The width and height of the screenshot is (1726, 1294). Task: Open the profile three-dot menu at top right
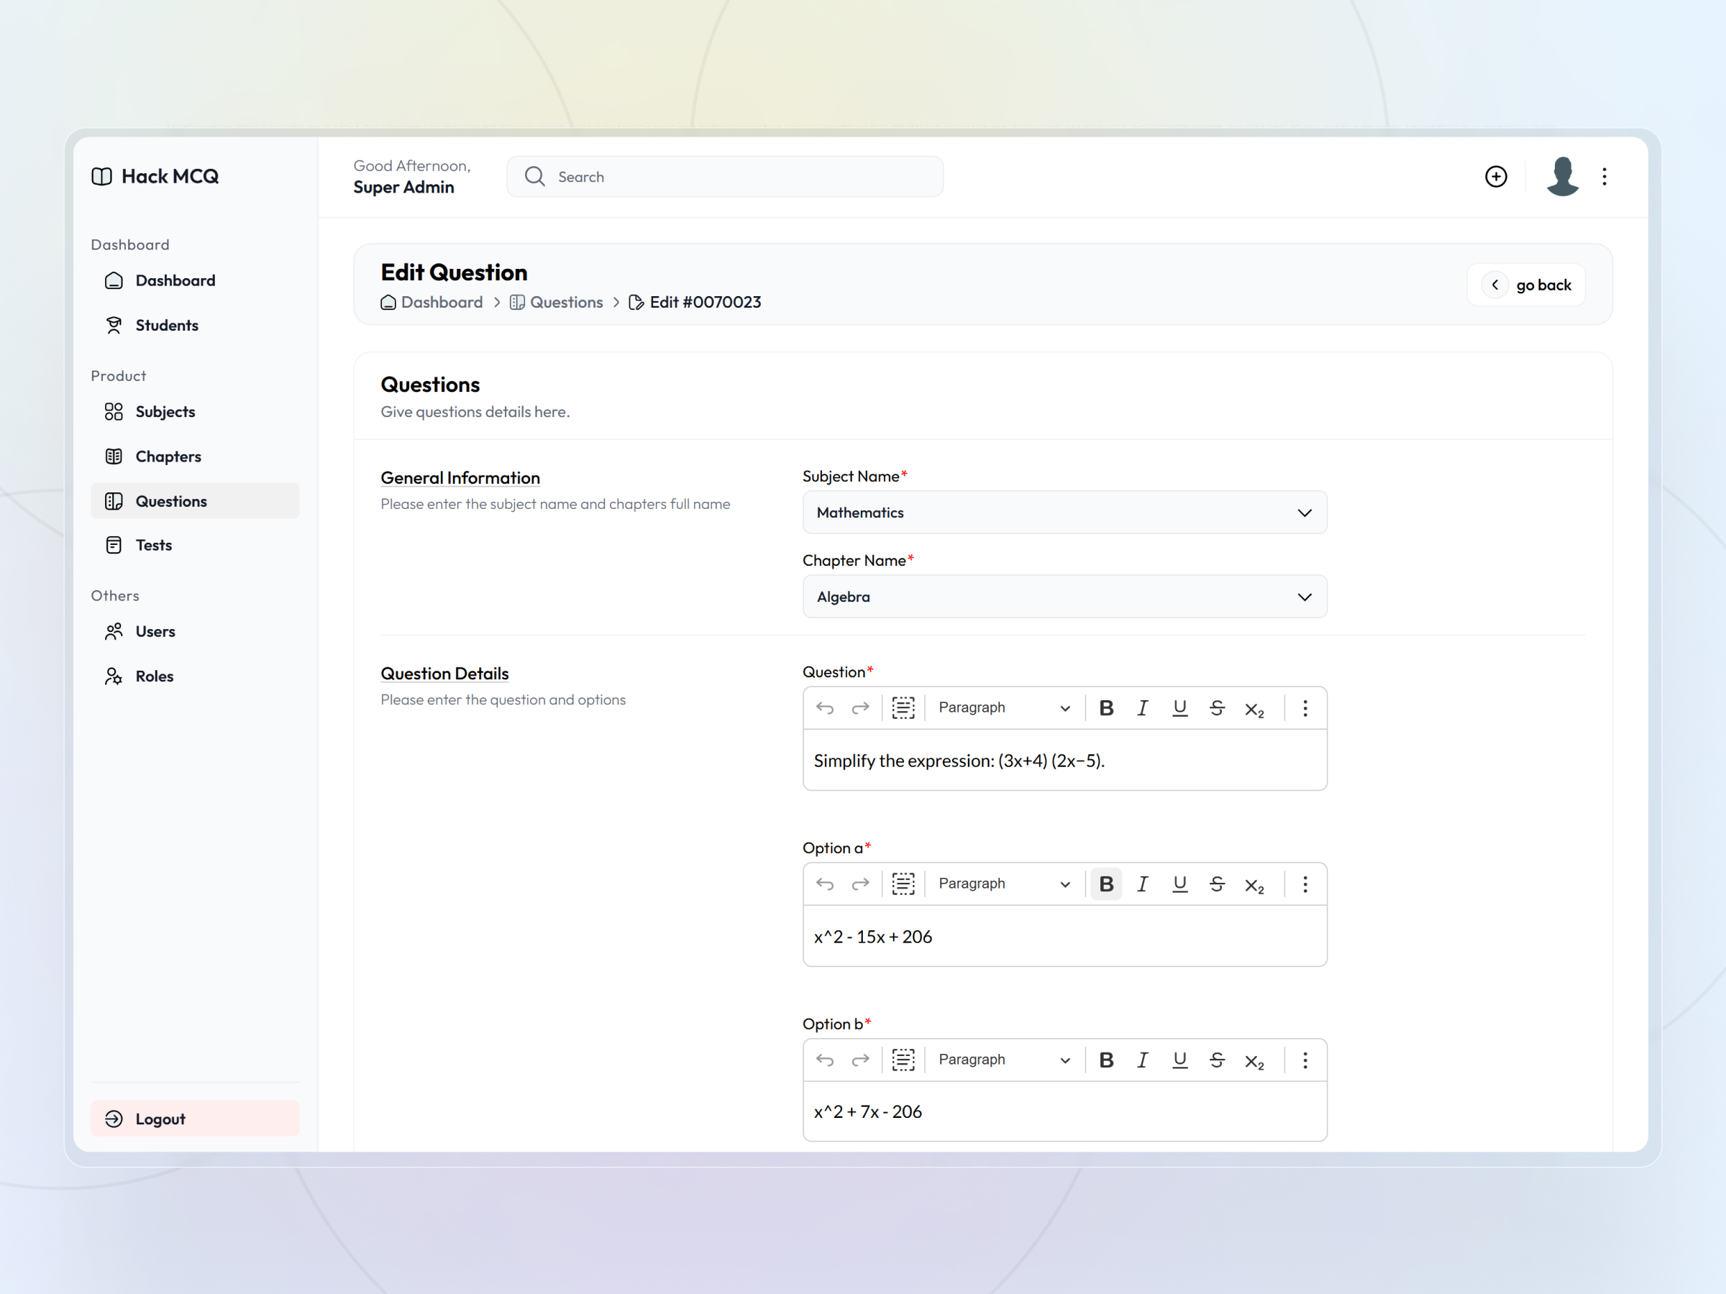1605,176
